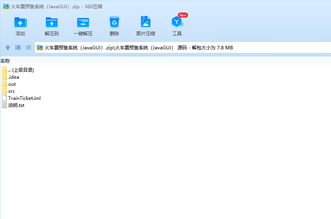Click the 名称 column header

click(5, 61)
